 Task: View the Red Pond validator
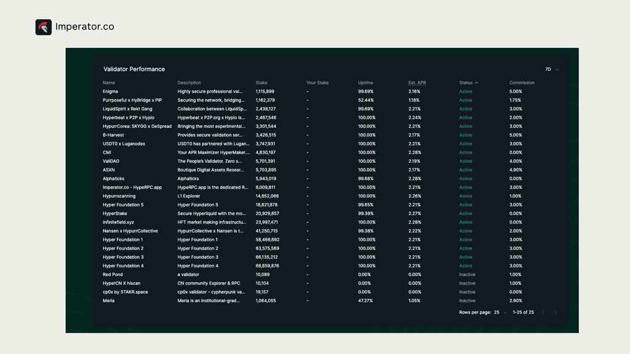point(112,274)
